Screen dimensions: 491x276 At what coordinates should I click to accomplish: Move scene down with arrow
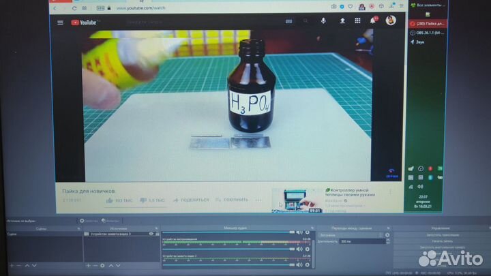click(34, 266)
